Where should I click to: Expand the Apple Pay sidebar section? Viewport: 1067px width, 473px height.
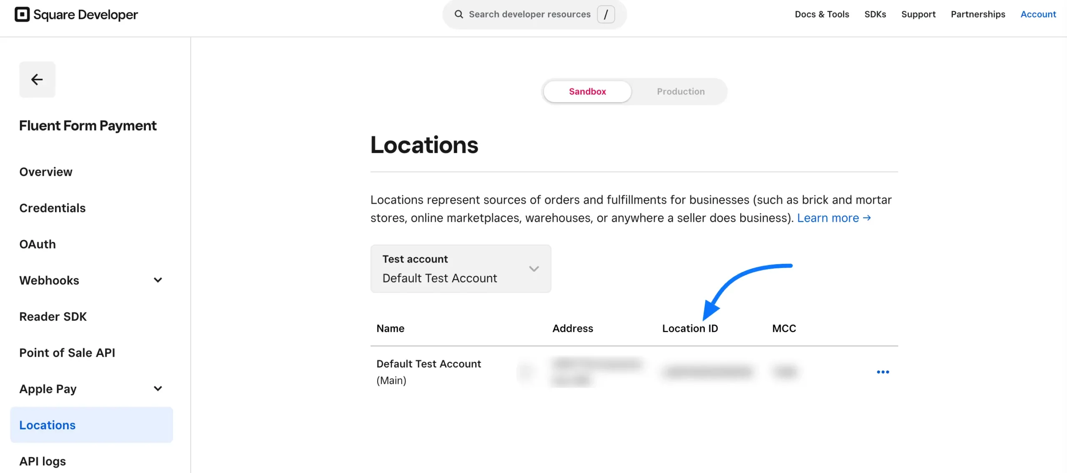point(158,389)
